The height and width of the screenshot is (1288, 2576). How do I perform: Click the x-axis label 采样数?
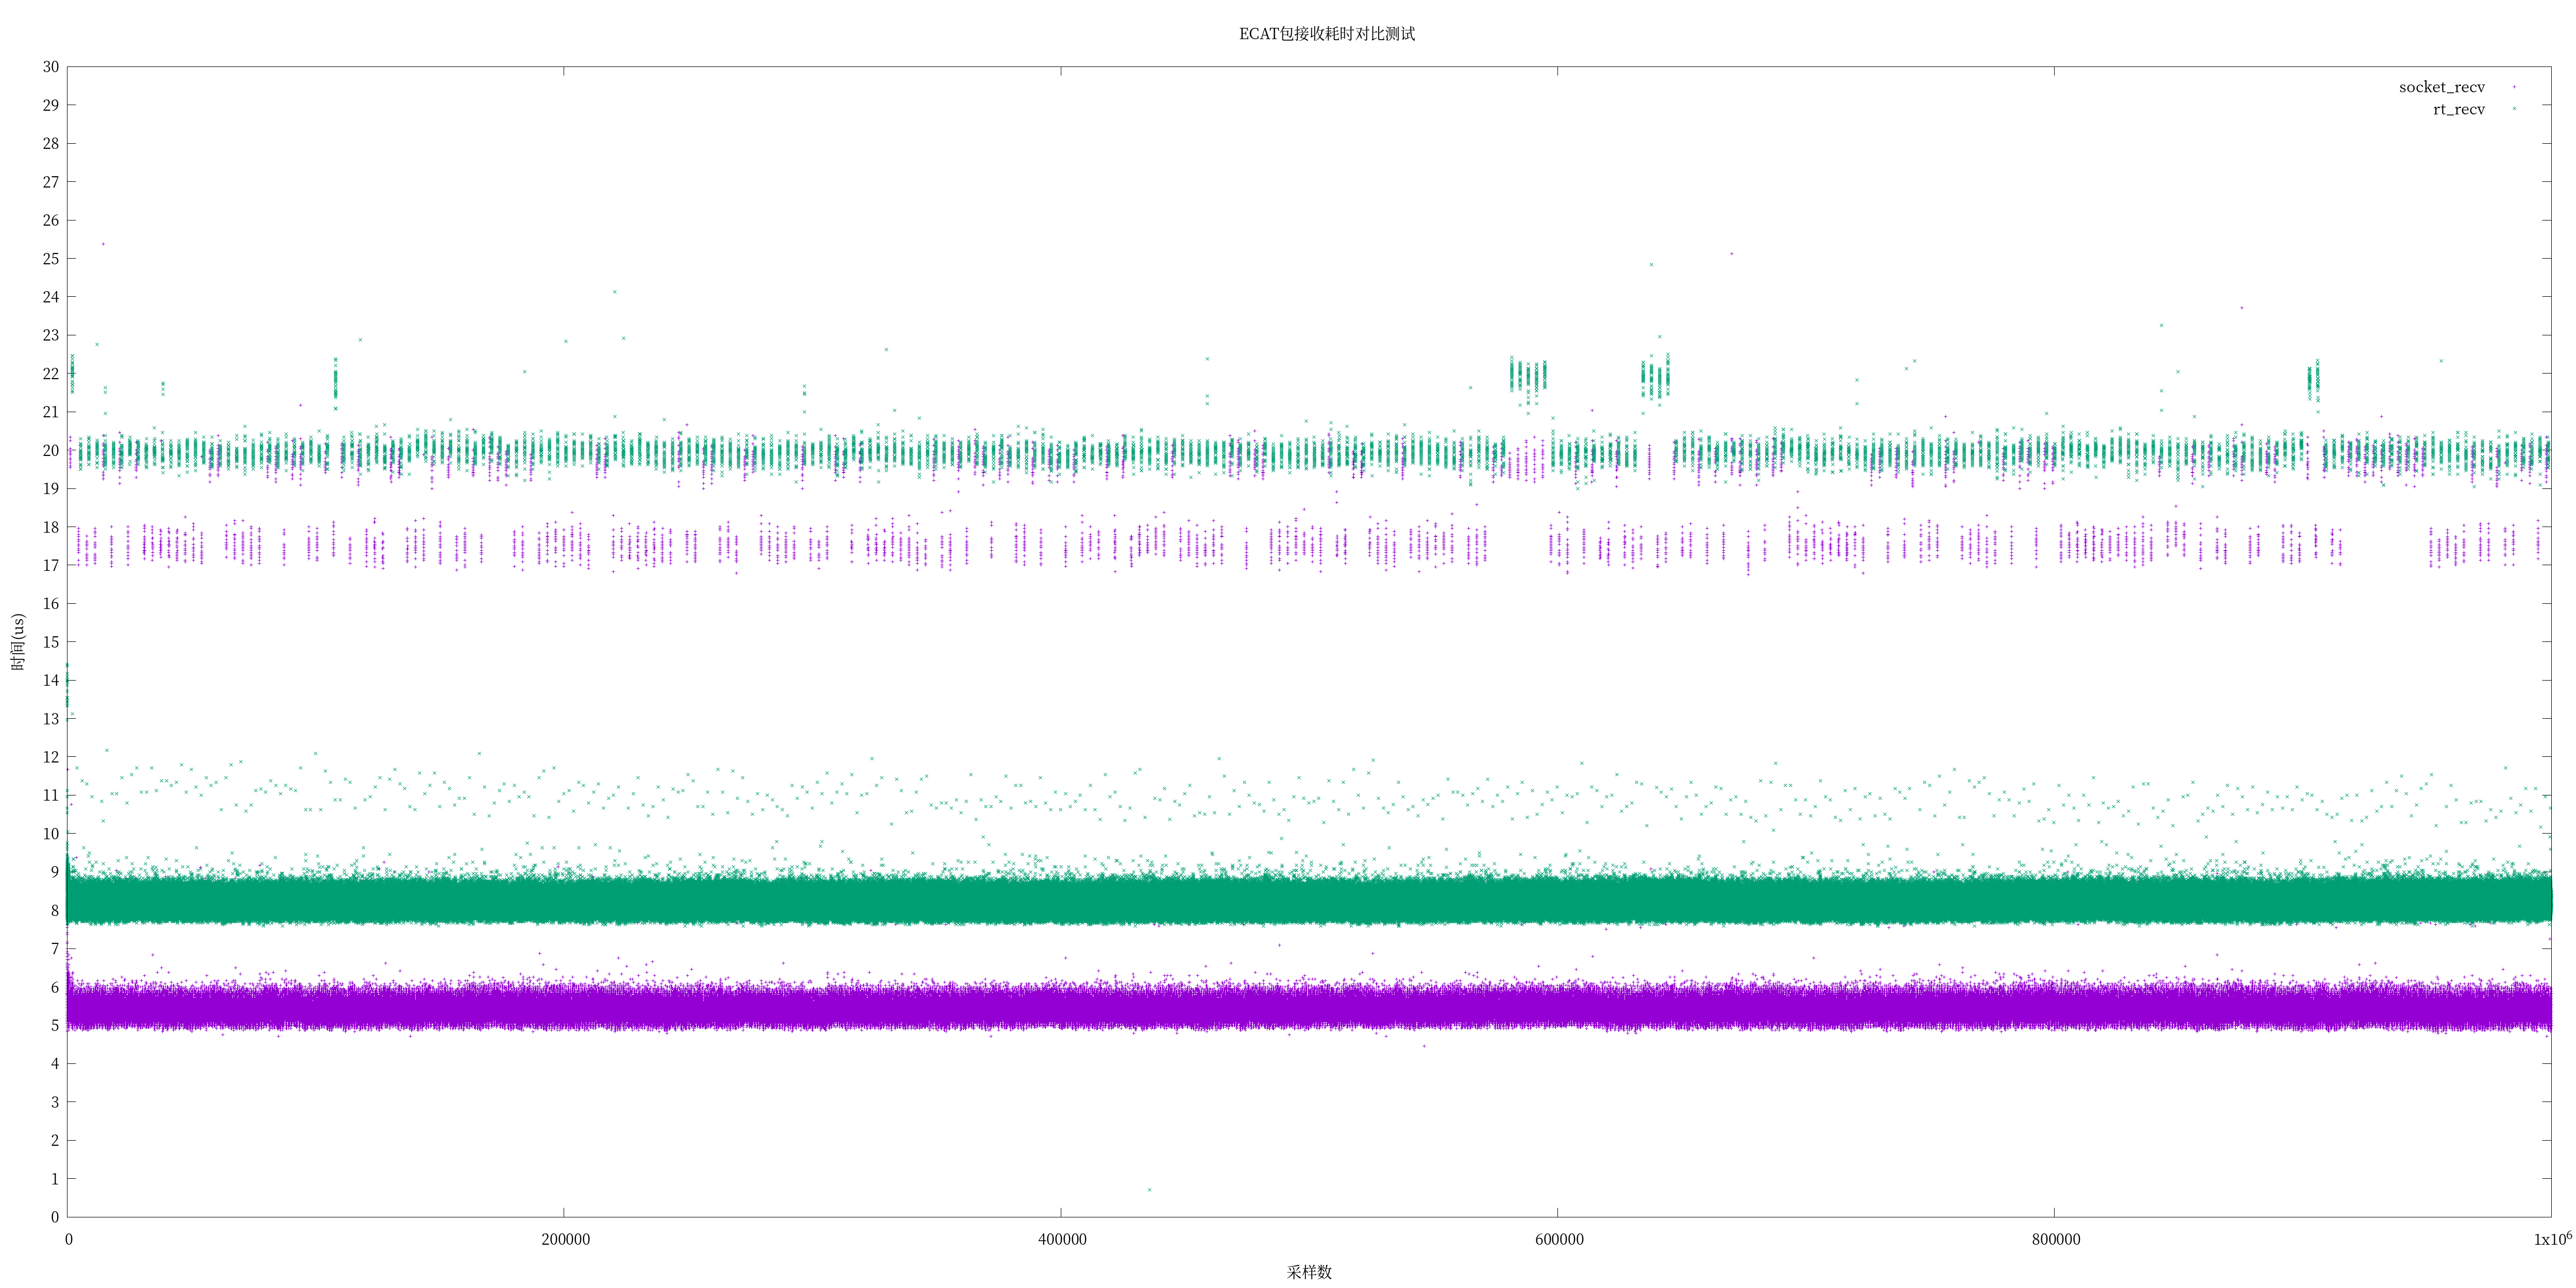click(x=1308, y=1272)
